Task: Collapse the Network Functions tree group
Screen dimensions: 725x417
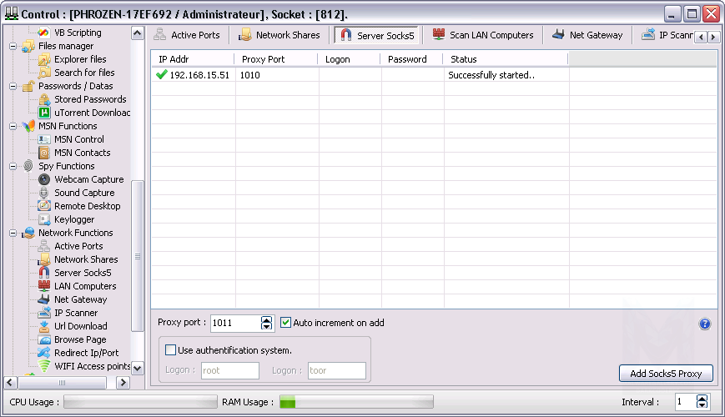Action: tap(13, 233)
